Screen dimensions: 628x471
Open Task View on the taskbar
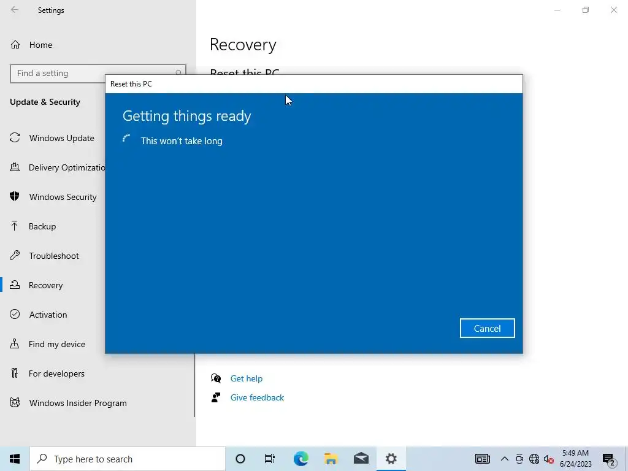point(270,459)
